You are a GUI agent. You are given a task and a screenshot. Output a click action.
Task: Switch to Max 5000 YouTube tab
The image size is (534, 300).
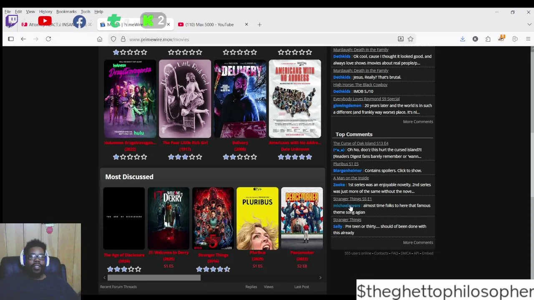point(209,25)
